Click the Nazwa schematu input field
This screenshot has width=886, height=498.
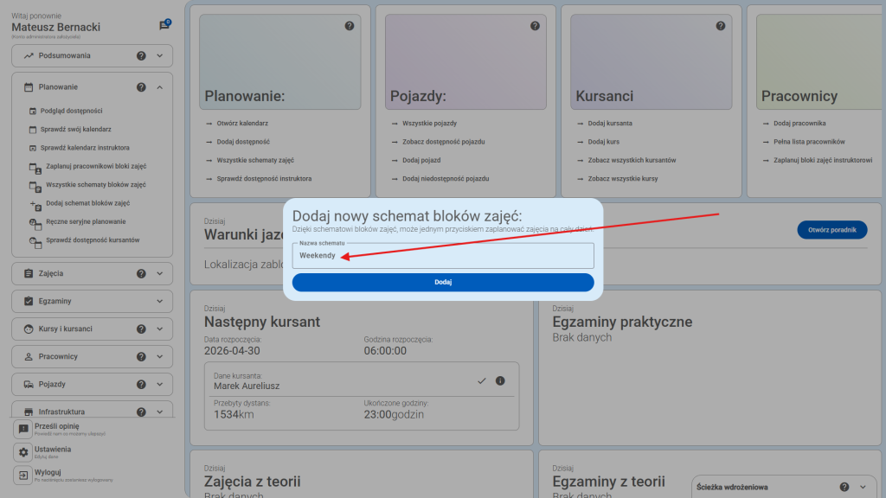(443, 256)
